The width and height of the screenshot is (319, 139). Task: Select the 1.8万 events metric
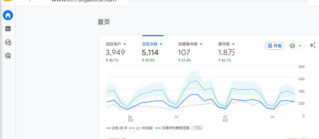click(226, 53)
